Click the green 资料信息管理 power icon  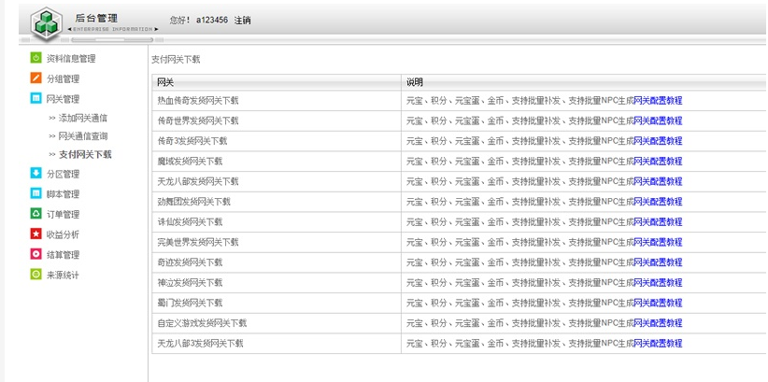point(36,58)
